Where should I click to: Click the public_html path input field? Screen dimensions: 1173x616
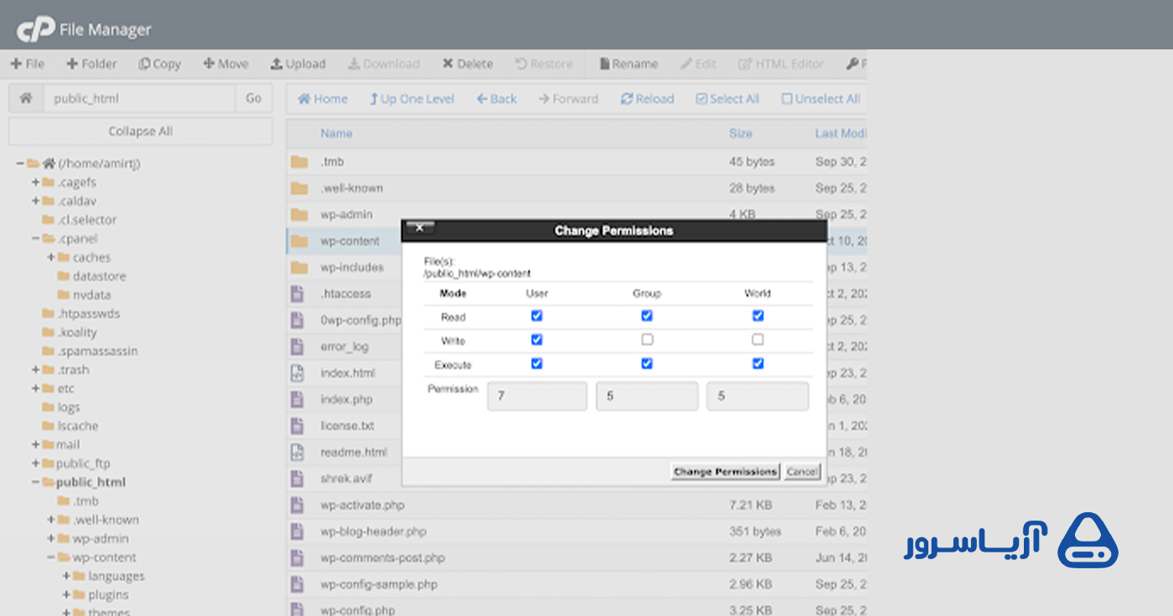coord(139,98)
